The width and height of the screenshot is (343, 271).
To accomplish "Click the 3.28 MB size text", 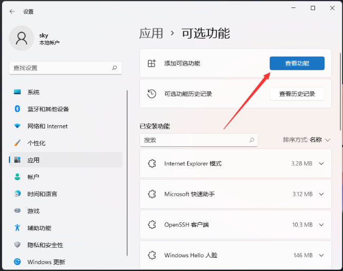I will [302, 164].
